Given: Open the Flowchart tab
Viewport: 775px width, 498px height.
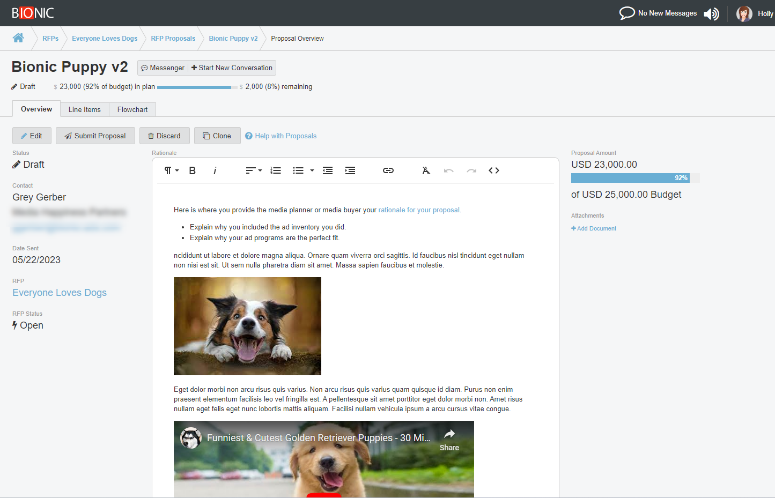Looking at the screenshot, I should click(x=132, y=109).
